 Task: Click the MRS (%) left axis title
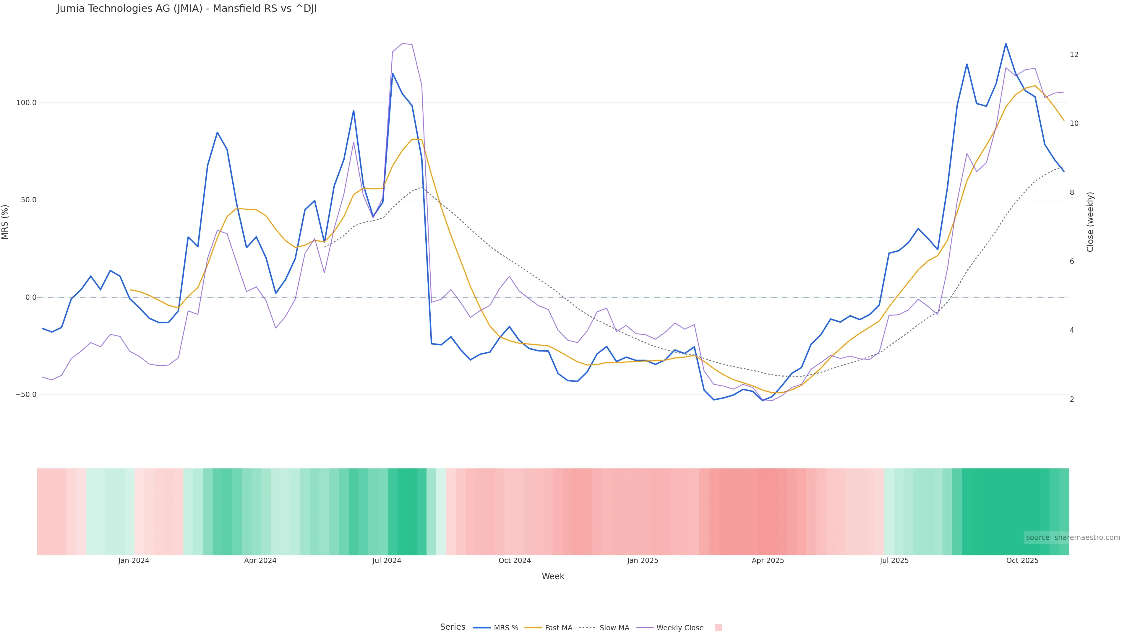5,222
